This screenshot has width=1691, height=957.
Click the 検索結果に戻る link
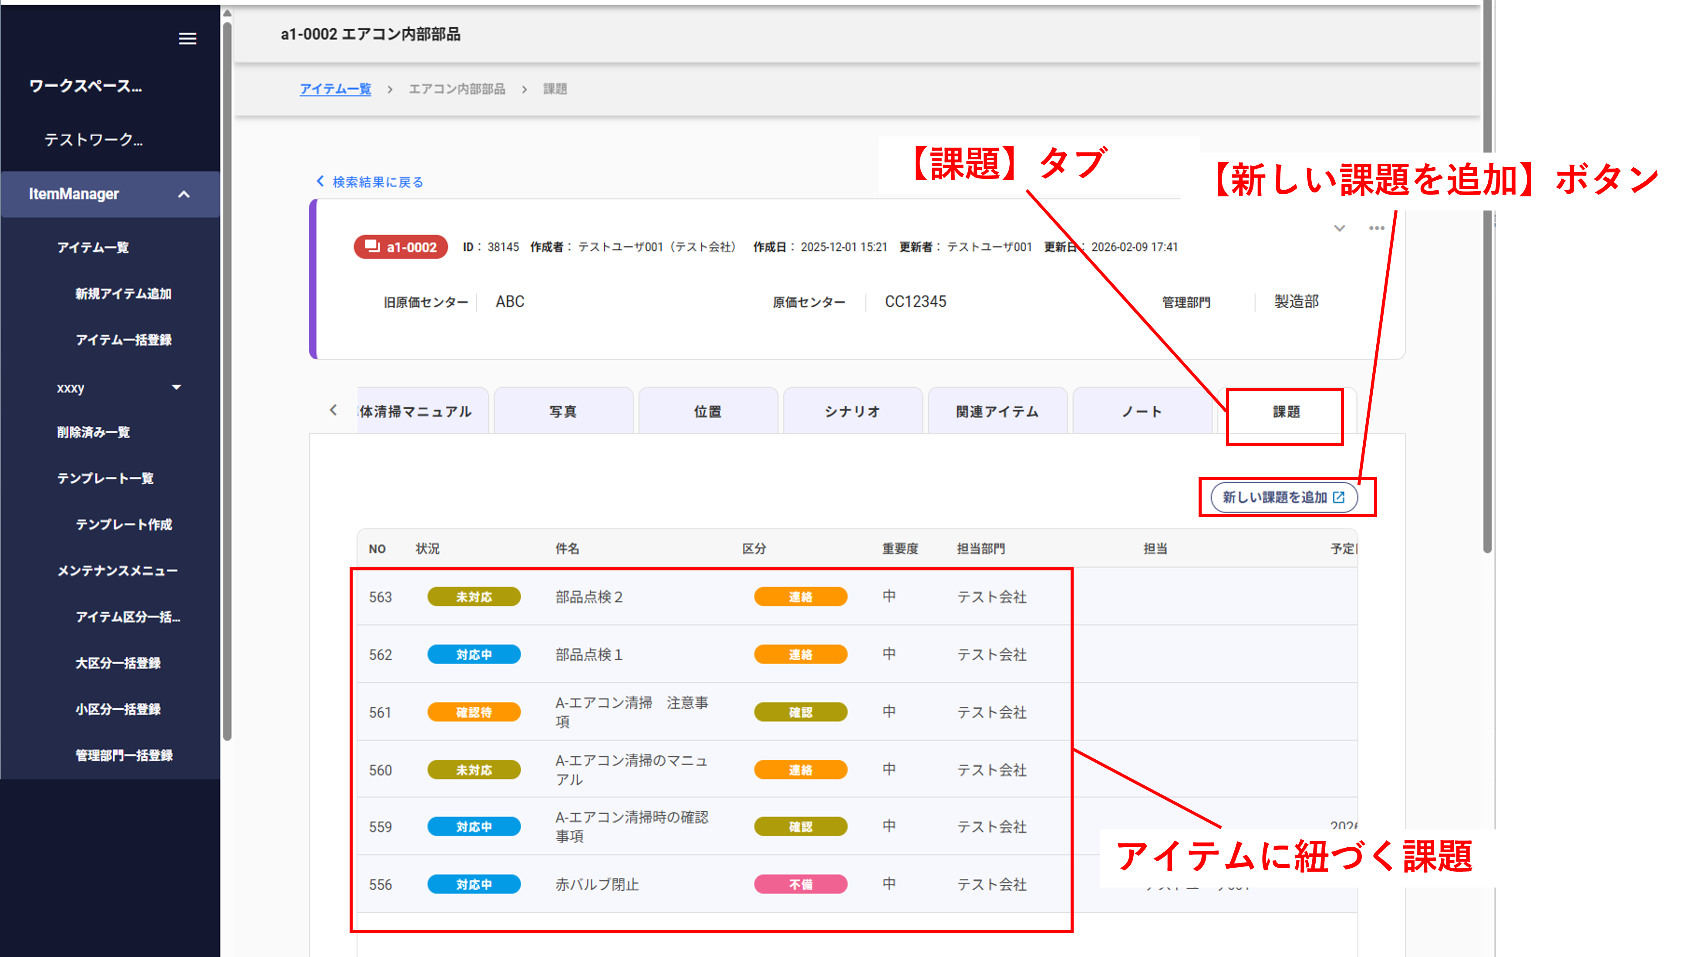pyautogui.click(x=377, y=182)
